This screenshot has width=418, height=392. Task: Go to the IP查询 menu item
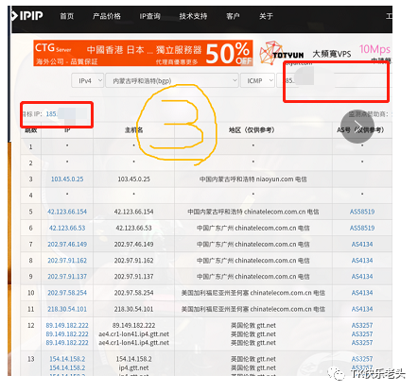pos(149,16)
